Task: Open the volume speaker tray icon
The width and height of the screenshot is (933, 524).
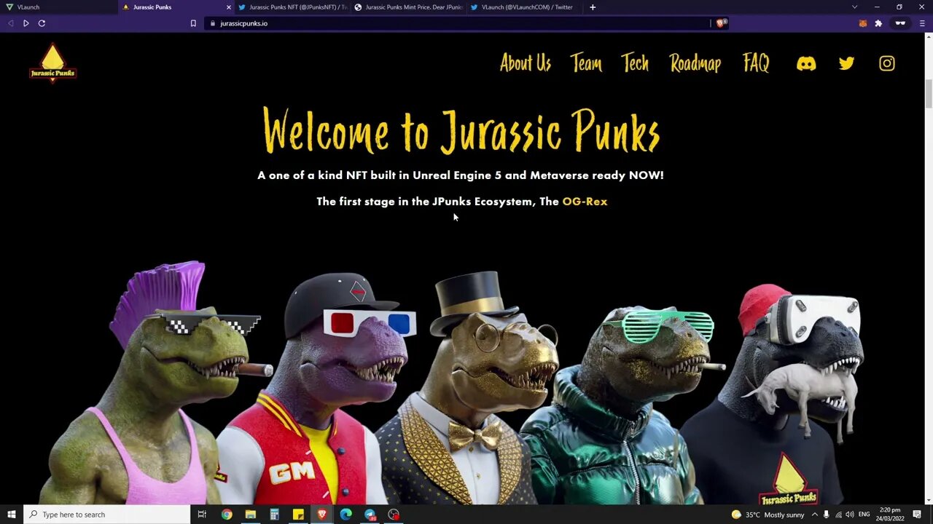Action: tap(849, 515)
